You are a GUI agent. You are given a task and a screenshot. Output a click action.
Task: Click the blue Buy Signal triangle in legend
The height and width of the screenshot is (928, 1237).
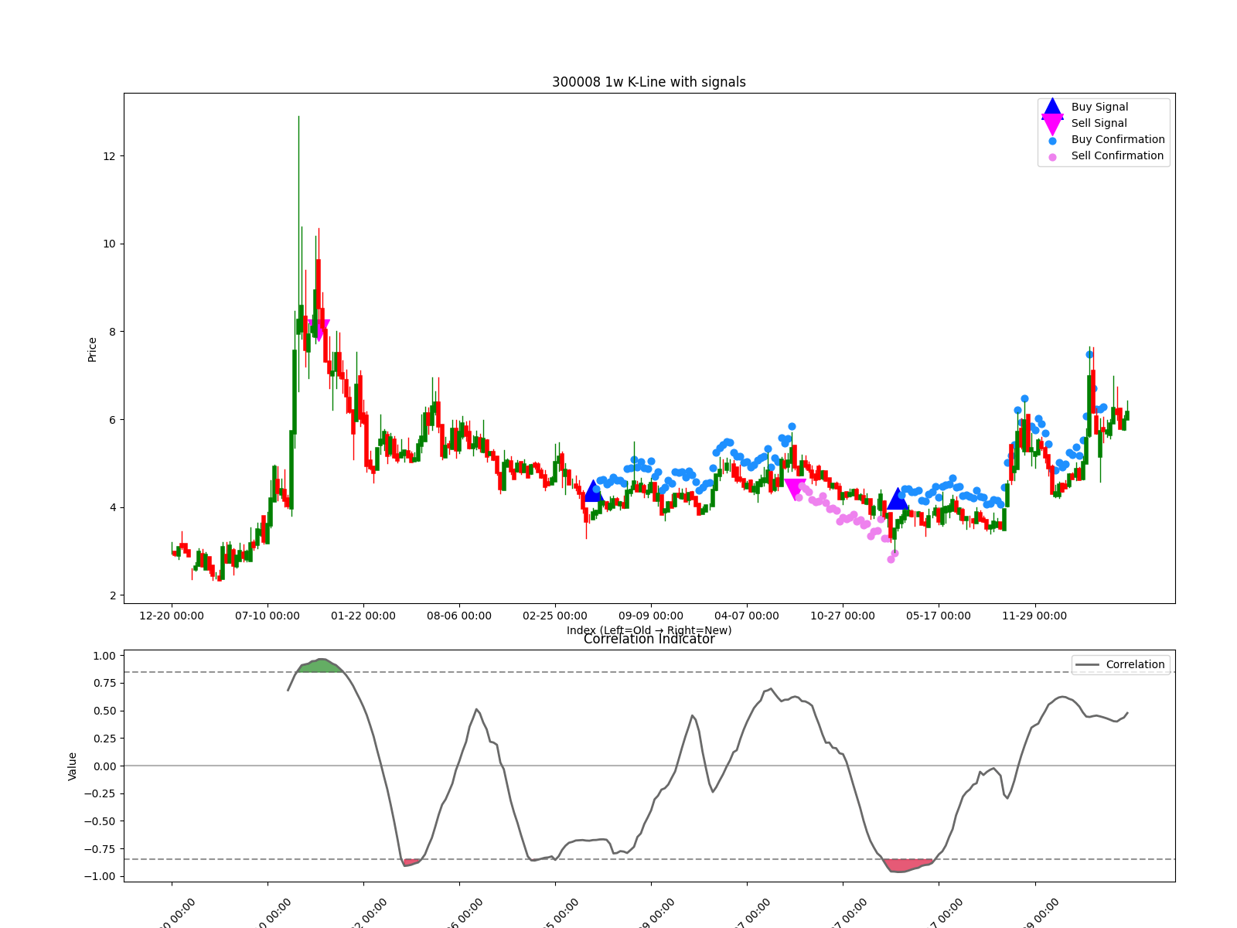(1052, 107)
